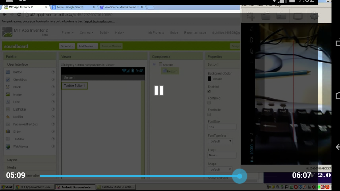Screen dimensions: 340x191
Task: Open the Connect menu
Action: 86,33
